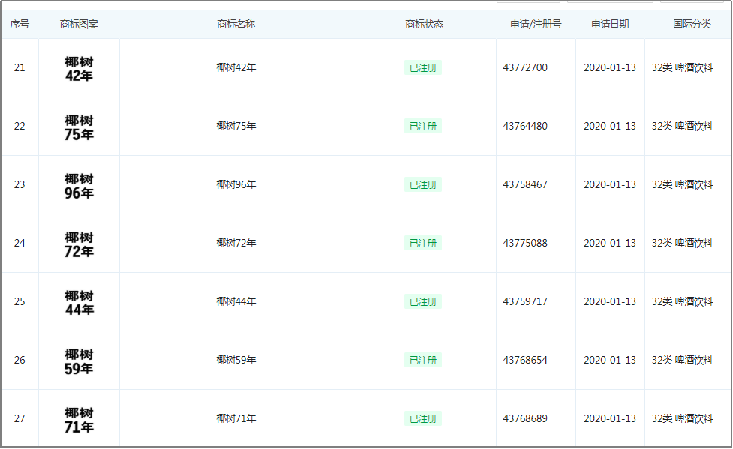Click registration number 43768654
This screenshot has height=449, width=733.
coord(525,360)
